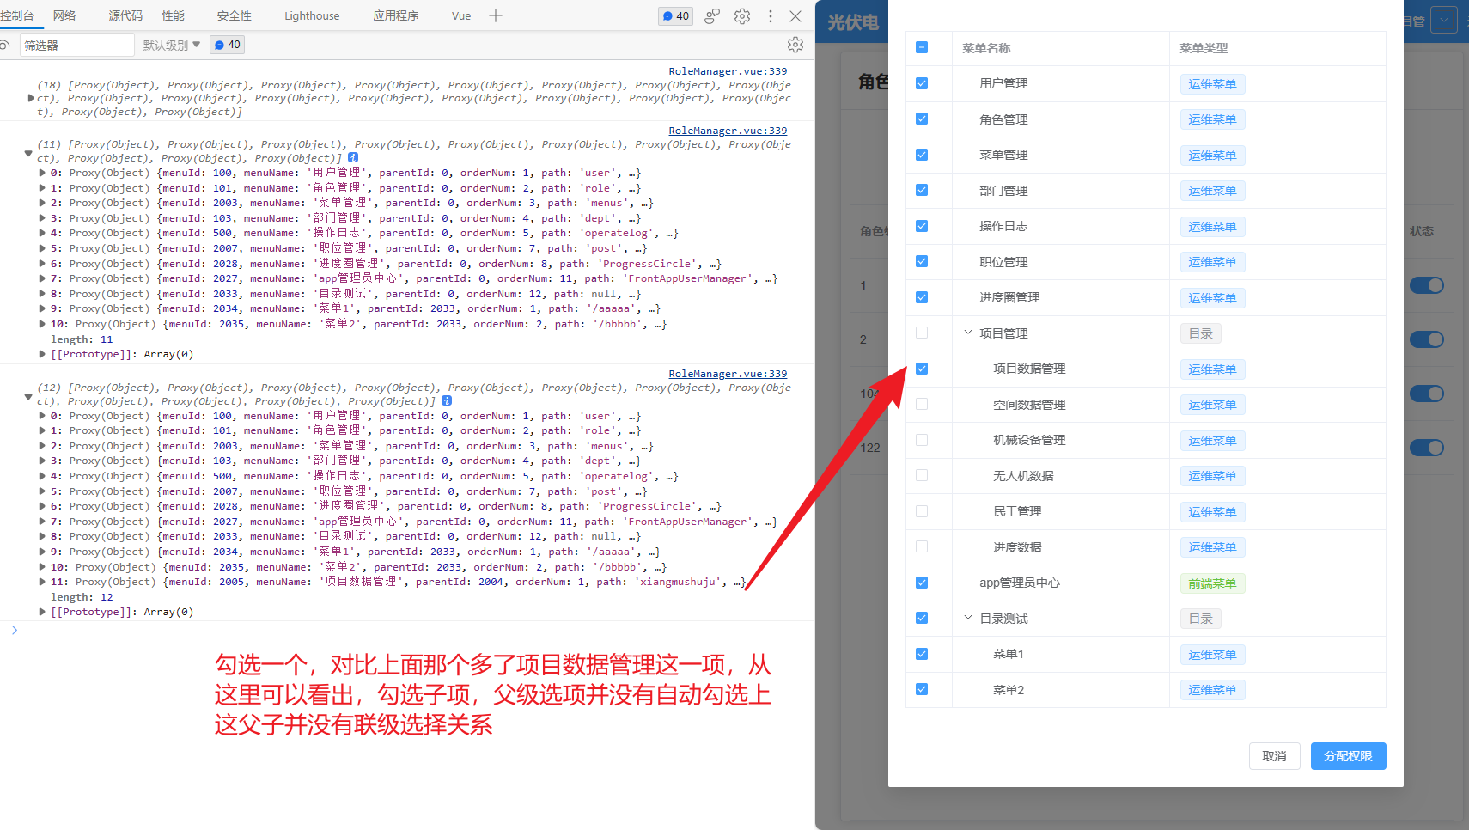
Task: Click the 目录 tag in 项目管理 row
Action: tap(1200, 333)
